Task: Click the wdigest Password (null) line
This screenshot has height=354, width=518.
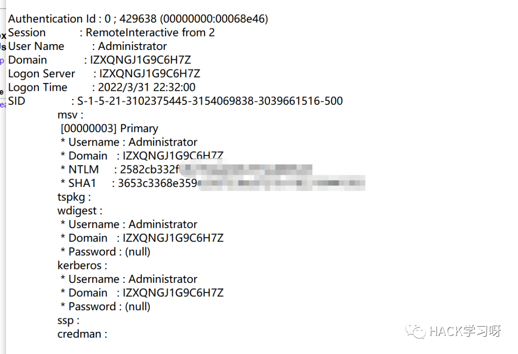Action: coord(106,252)
